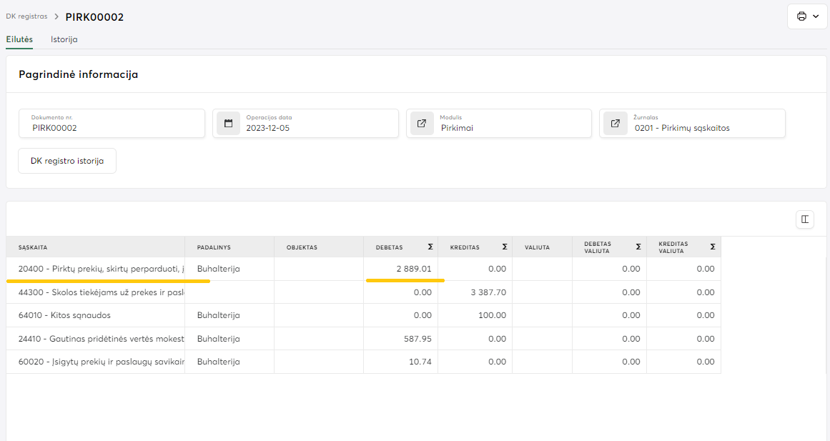Go back to DK registras breadcrumb
This screenshot has width=830, height=441.
tap(26, 16)
